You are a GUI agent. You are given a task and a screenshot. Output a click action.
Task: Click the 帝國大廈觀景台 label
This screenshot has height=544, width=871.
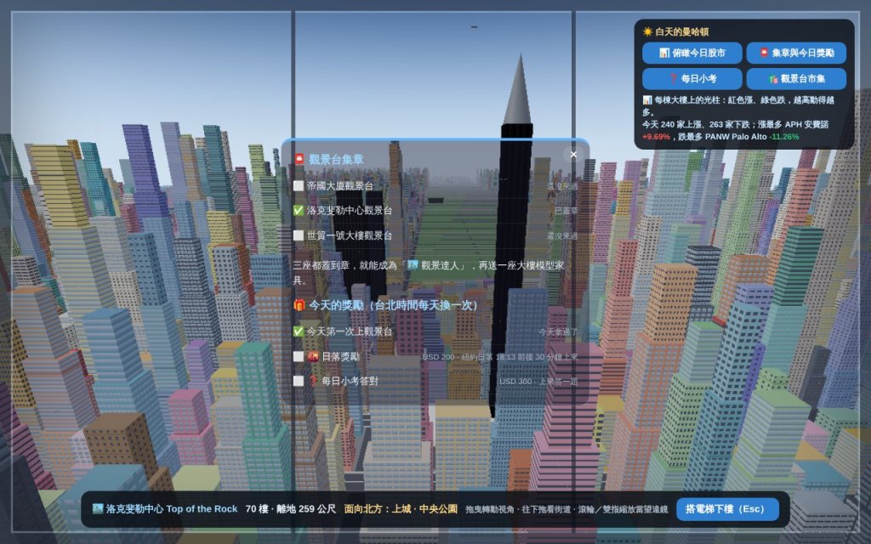[x=340, y=185]
